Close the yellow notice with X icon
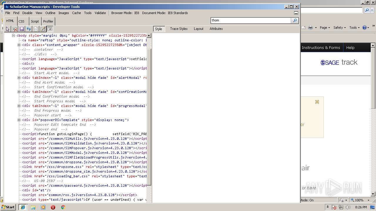Screen dimensions: 376x211 [317, 102]
